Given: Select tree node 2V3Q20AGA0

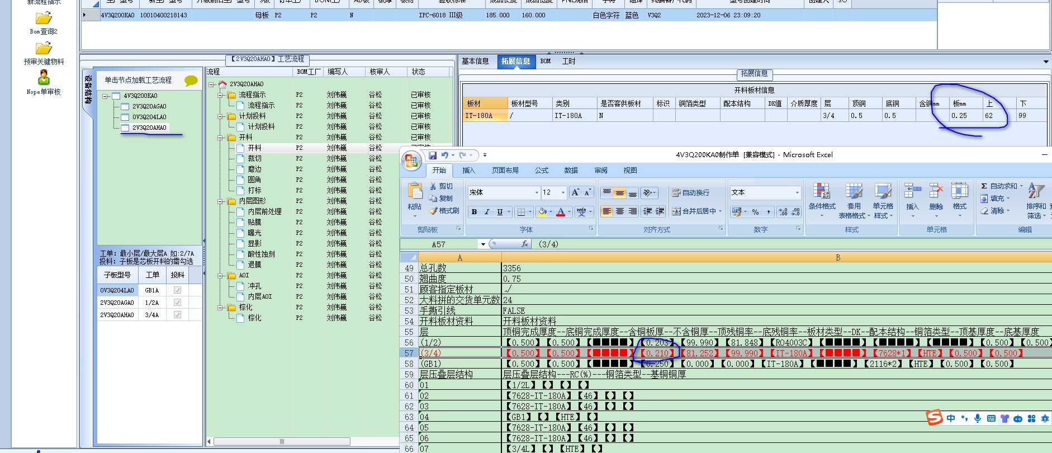Looking at the screenshot, I should tap(149, 106).
